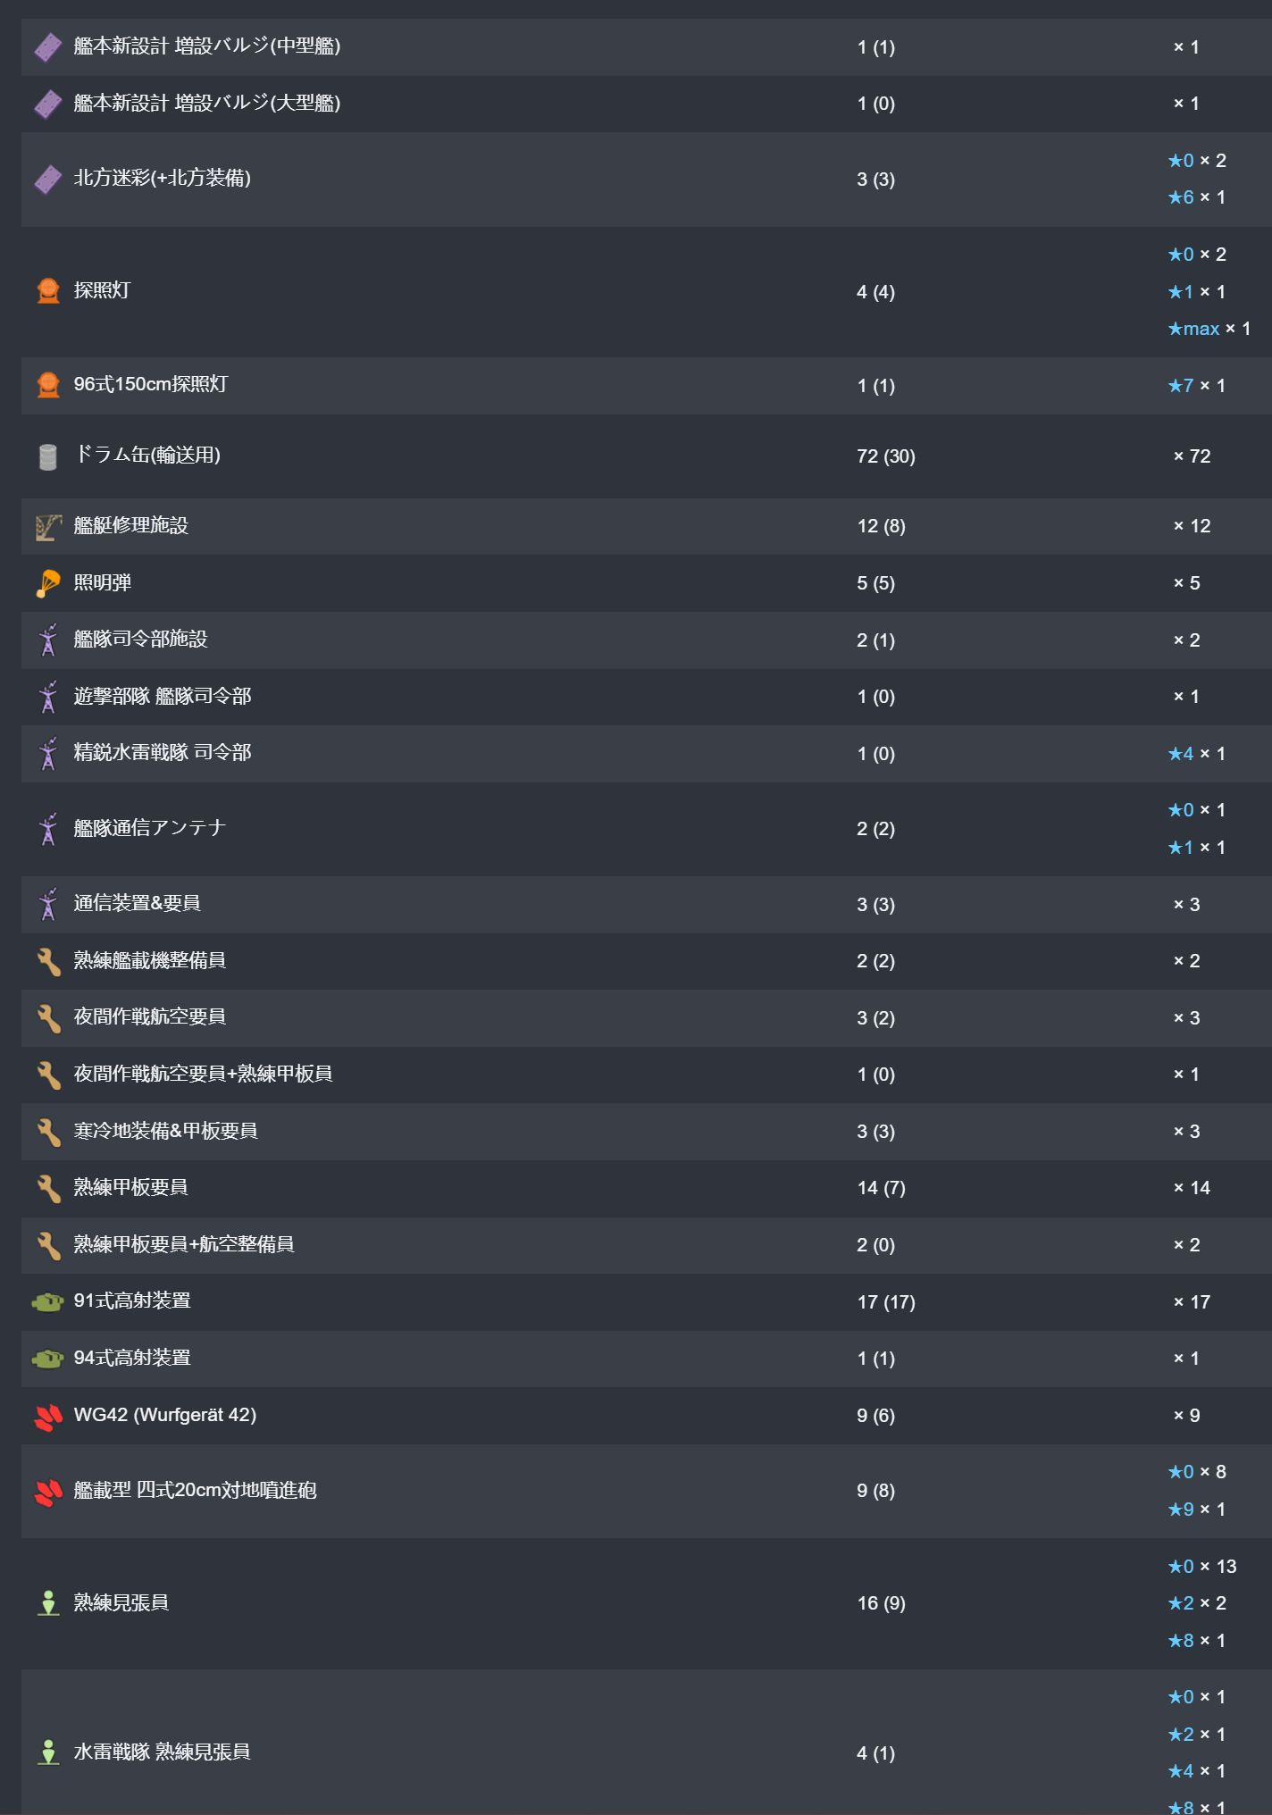The image size is (1272, 1815).
Task: Select the 96式150cm探照灯 equipment name
Action: point(151,385)
